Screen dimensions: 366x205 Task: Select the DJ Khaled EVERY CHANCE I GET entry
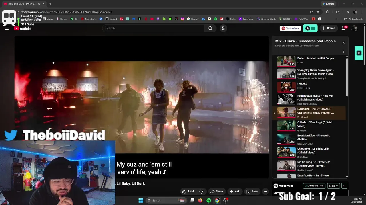[x=309, y=113]
